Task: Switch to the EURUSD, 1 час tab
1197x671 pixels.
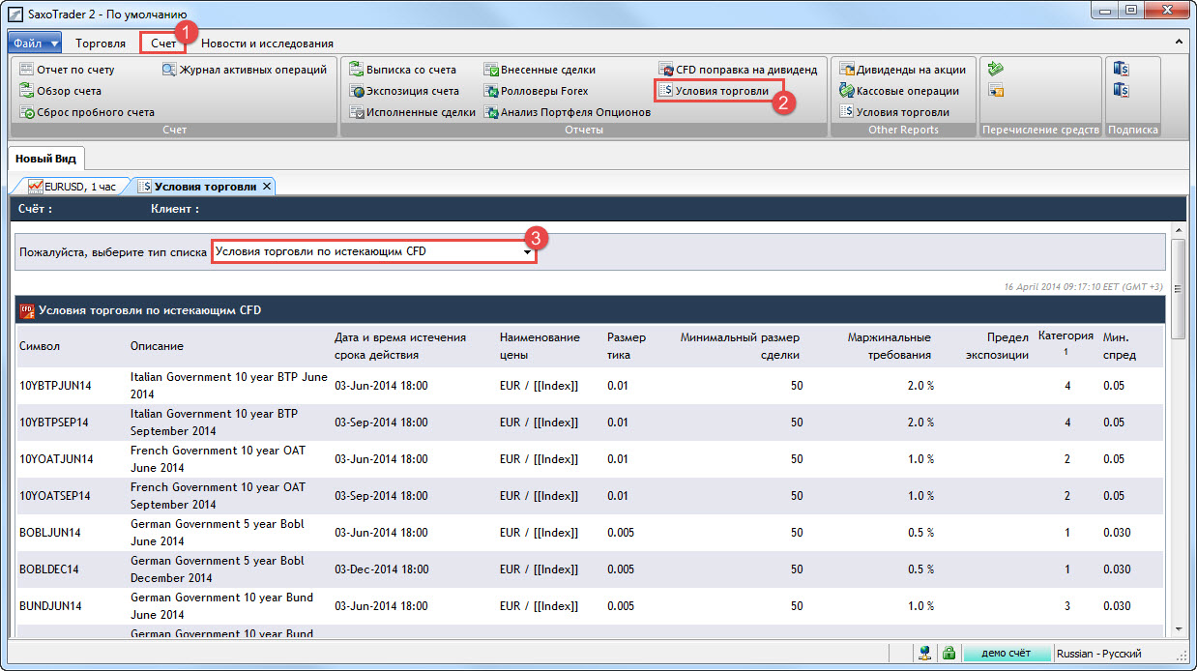Action: click(x=73, y=186)
